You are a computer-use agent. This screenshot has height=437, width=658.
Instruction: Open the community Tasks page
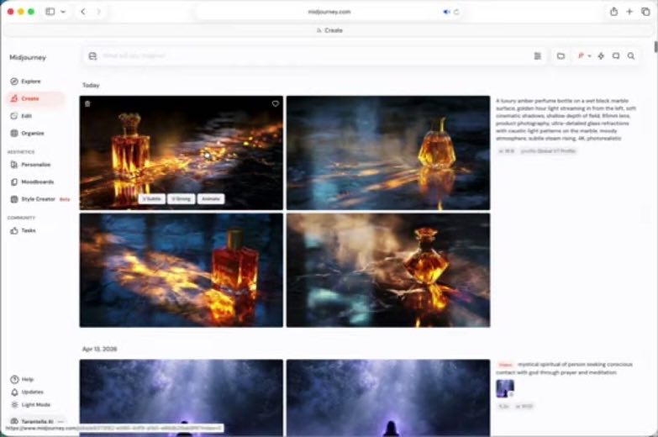click(x=23, y=230)
